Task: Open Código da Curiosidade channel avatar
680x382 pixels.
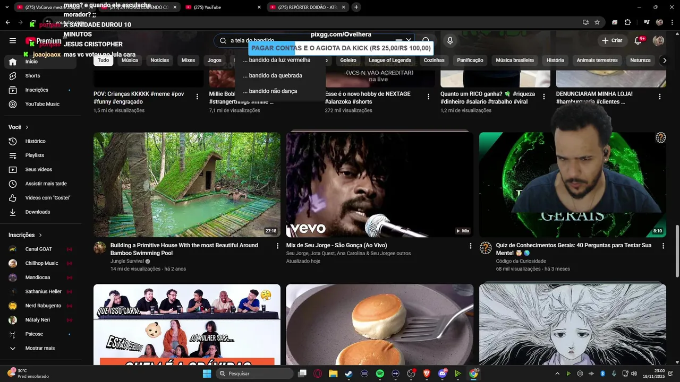Action: [x=486, y=248]
